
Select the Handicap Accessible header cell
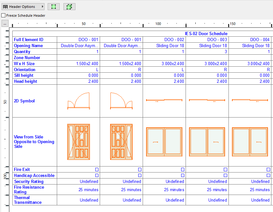pos(35,175)
